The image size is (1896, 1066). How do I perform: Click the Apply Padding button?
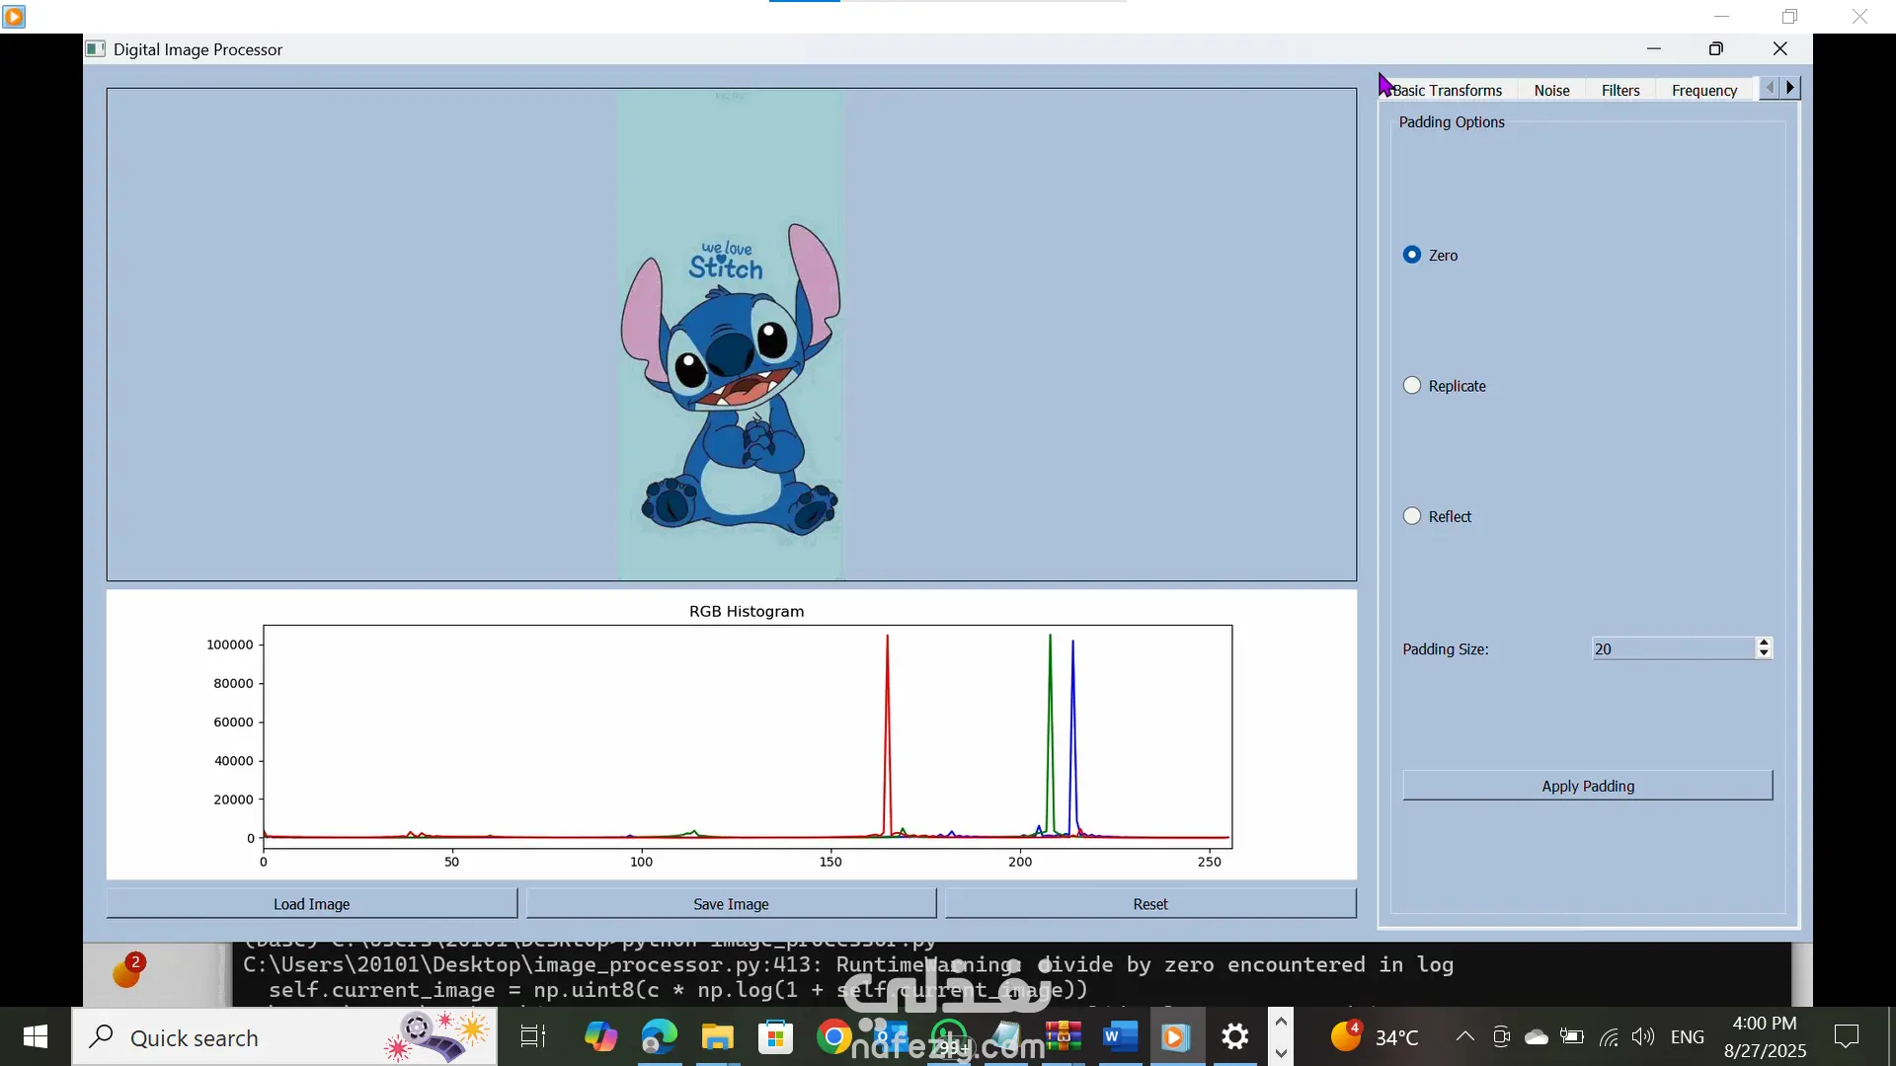tap(1587, 786)
